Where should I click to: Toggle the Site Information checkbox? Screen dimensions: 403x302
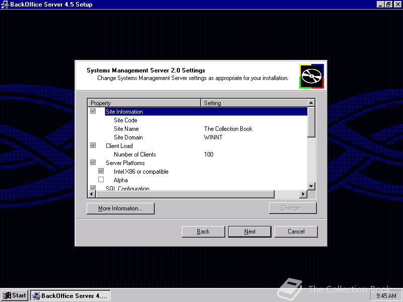(93, 111)
